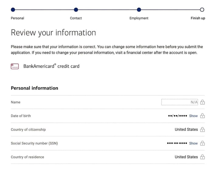Go to the Employment step dot

pyautogui.click(x=139, y=10)
